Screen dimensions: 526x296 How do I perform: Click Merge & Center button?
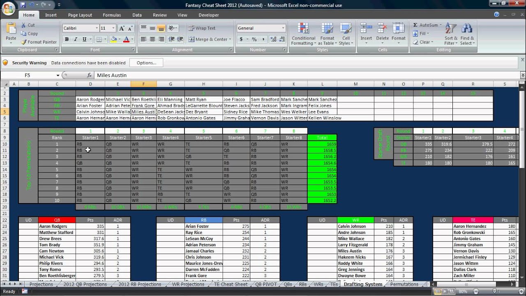pos(210,39)
